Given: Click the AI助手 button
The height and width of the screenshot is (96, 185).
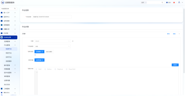Looking at the screenshot, I should click(175, 65).
